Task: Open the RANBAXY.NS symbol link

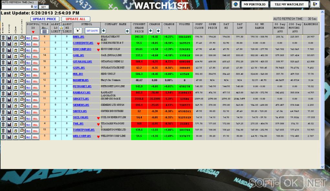Action: (82, 93)
